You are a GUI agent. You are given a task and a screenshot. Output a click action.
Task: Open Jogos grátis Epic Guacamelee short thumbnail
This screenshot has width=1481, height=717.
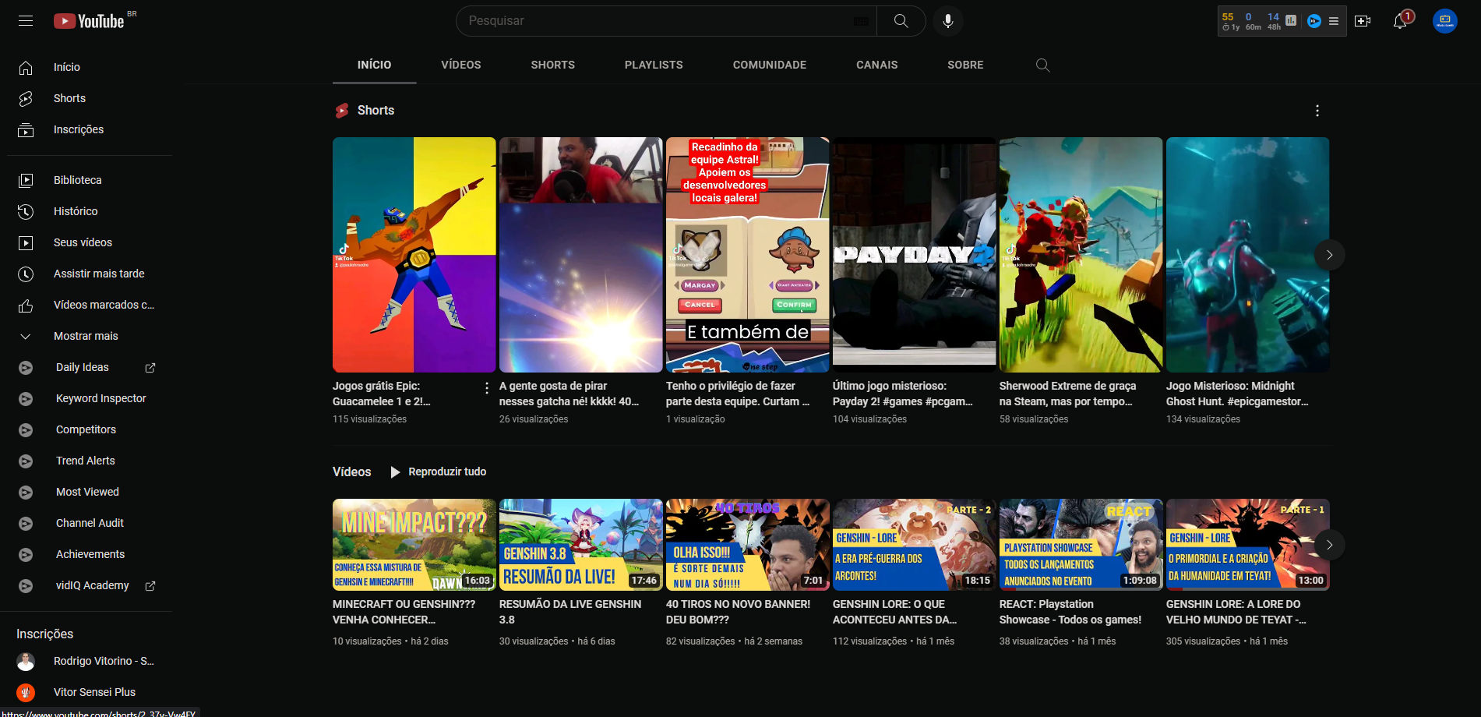[x=414, y=255]
